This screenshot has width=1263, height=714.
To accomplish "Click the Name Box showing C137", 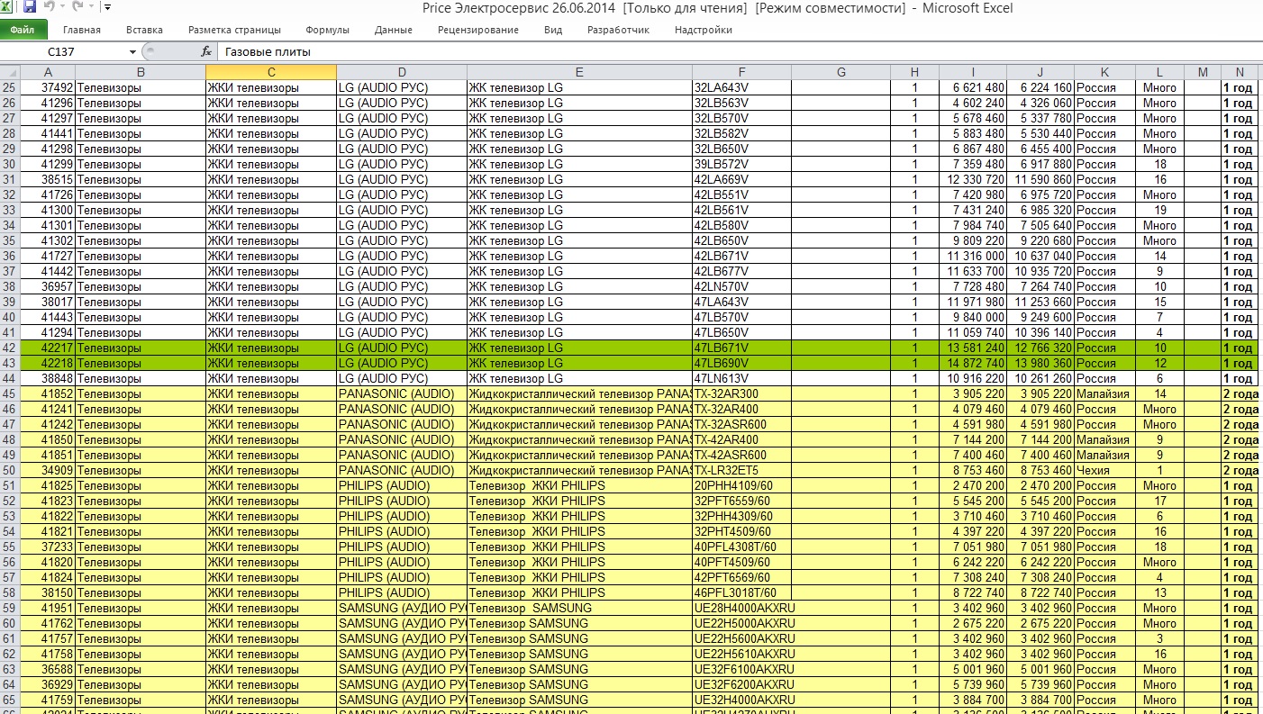I will [x=62, y=52].
